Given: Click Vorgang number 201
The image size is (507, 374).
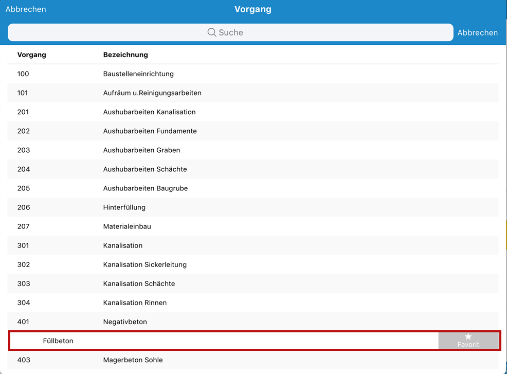Looking at the screenshot, I should (x=23, y=112).
